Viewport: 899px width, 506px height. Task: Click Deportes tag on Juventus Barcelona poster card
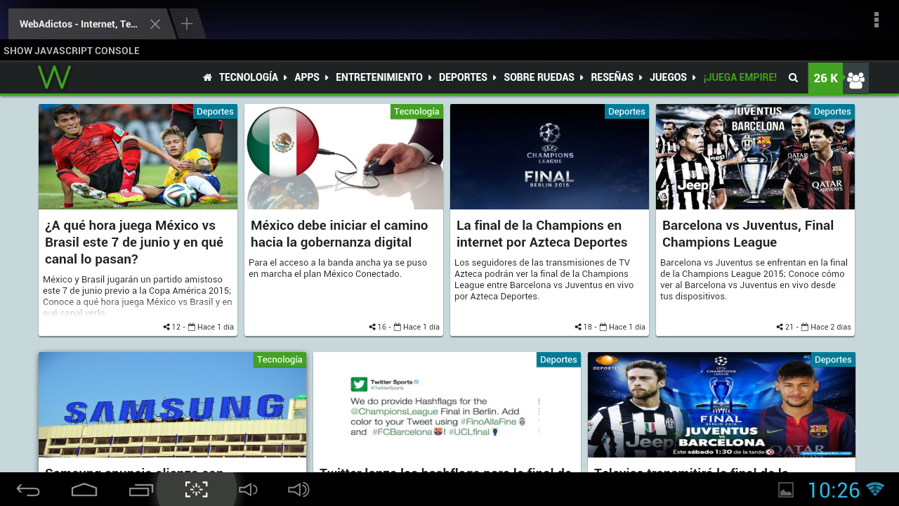click(832, 111)
